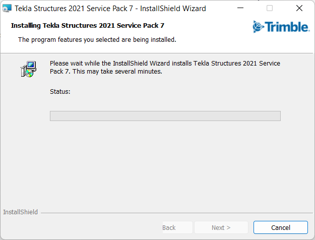Click the empty space below the progress bar

click(x=165, y=161)
